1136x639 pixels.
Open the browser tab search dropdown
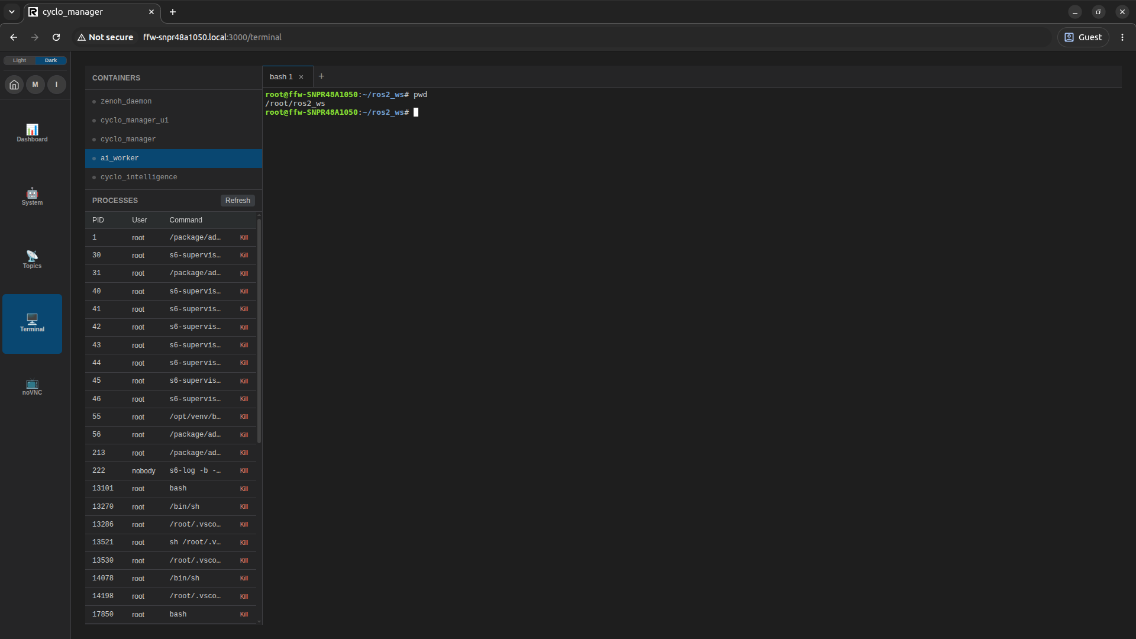(x=11, y=12)
